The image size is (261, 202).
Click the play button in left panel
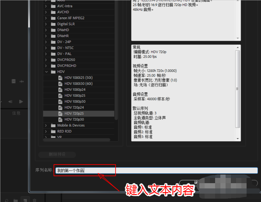[x=21, y=102]
